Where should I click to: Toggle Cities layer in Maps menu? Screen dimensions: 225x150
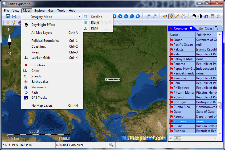[x=52, y=71]
